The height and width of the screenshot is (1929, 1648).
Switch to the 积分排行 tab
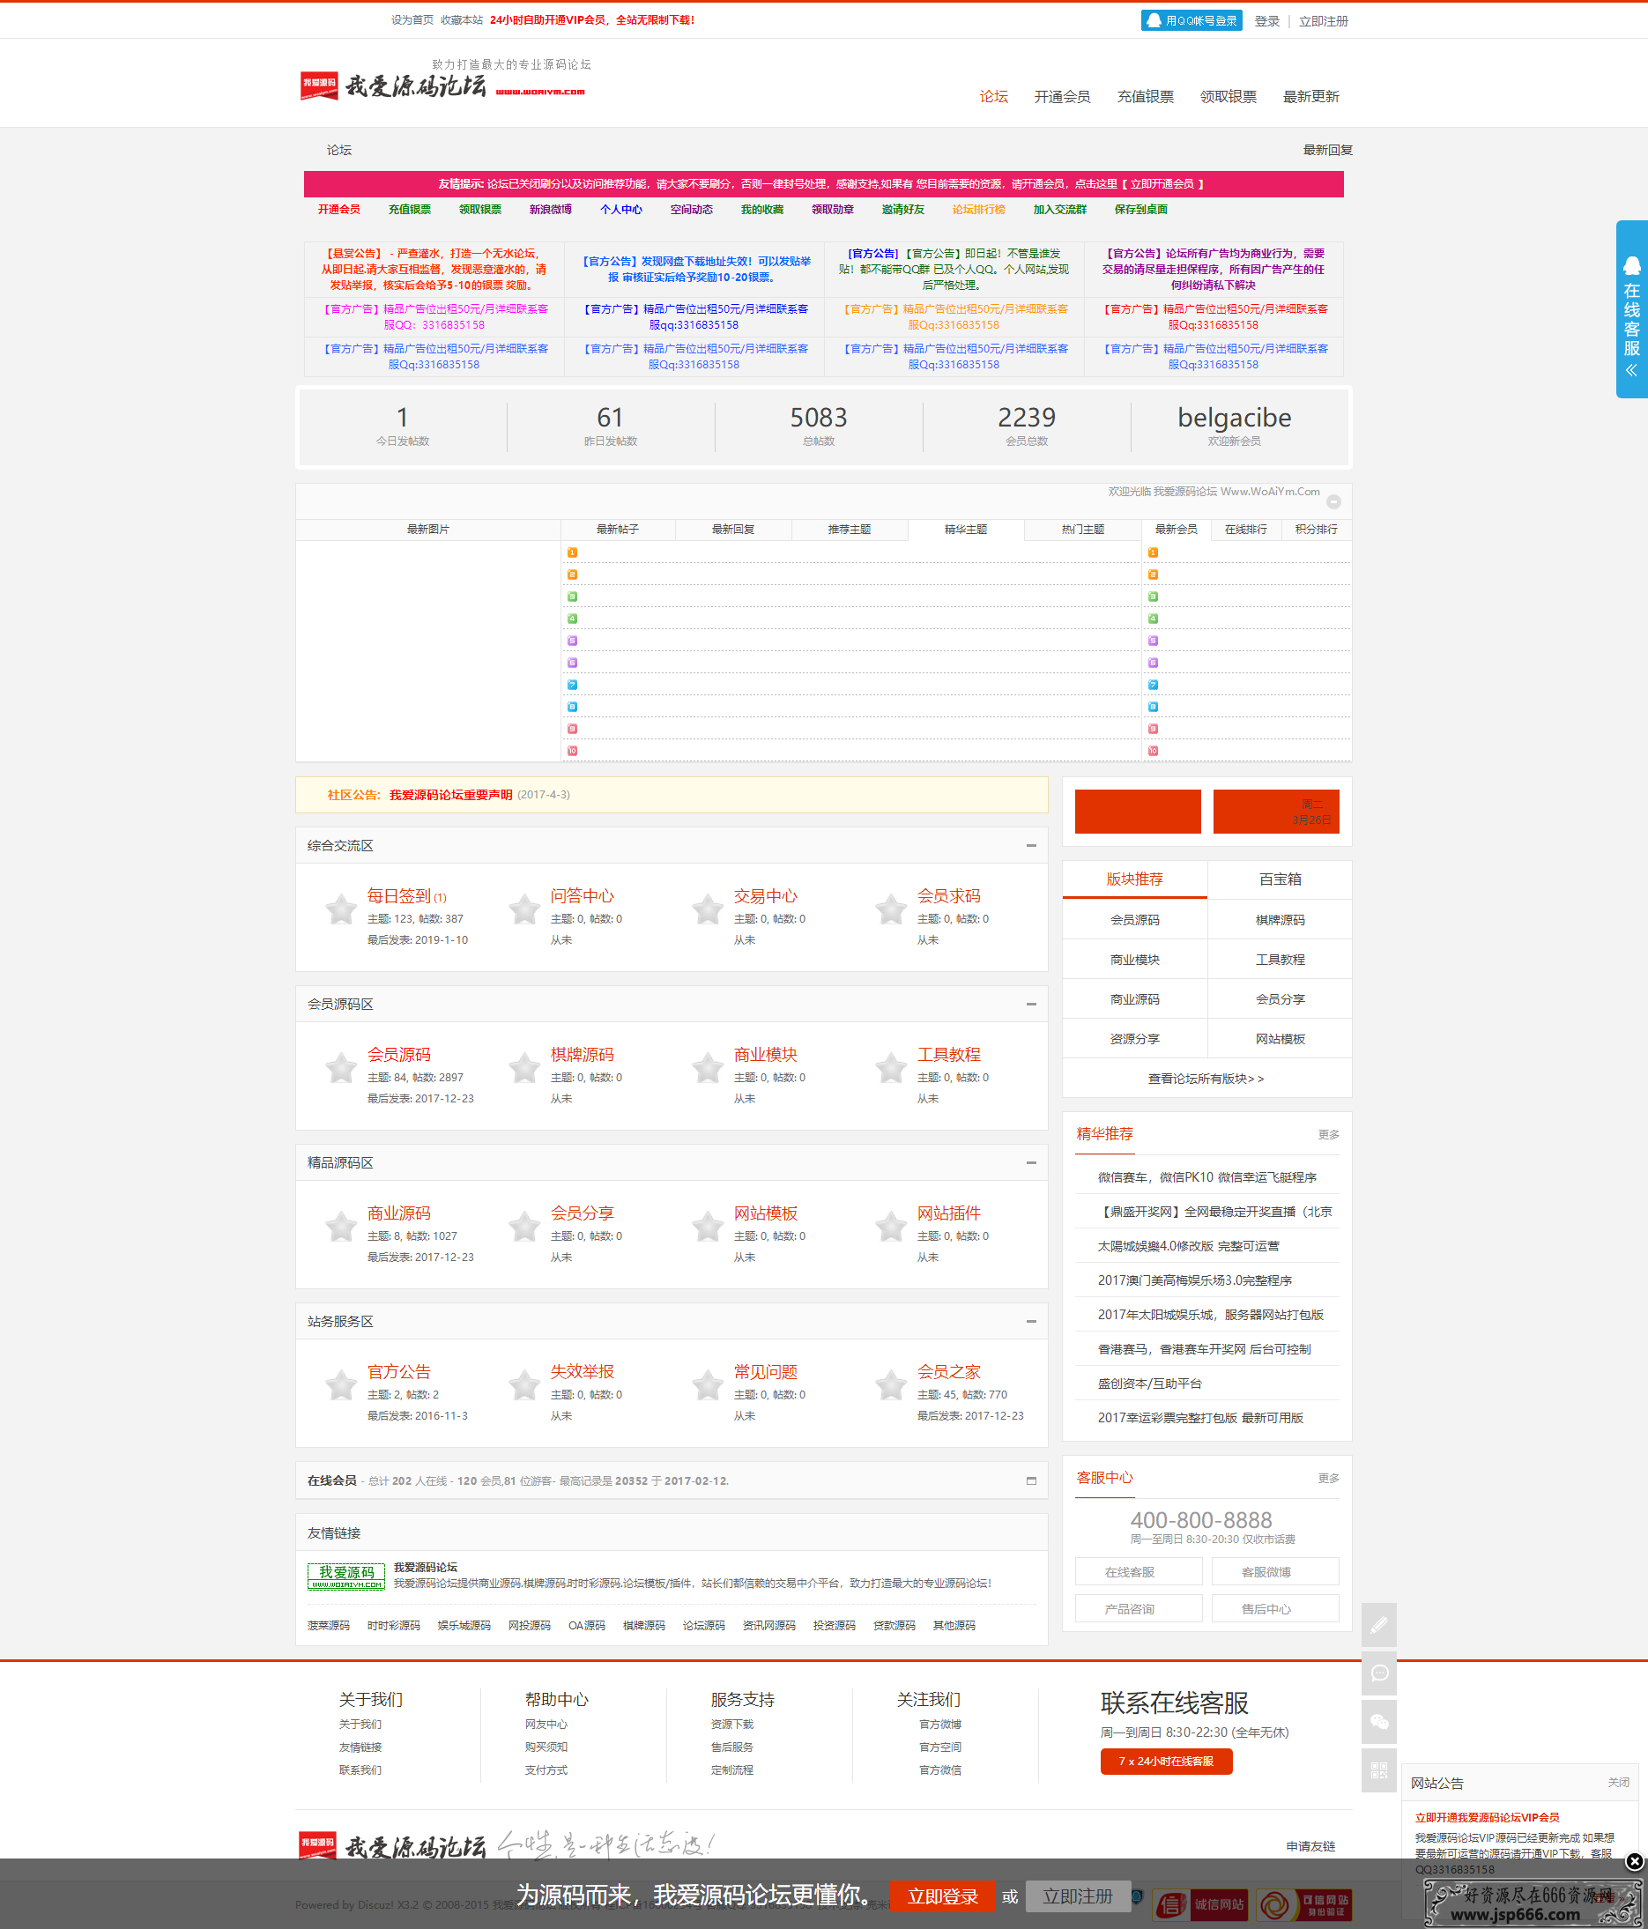(1316, 529)
